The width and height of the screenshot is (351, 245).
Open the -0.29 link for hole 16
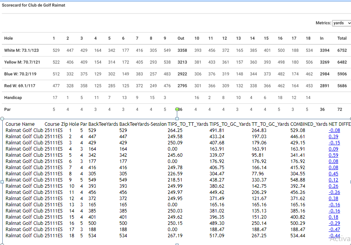[334, 223]
